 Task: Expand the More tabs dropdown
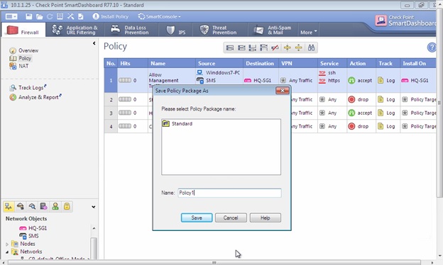309,32
